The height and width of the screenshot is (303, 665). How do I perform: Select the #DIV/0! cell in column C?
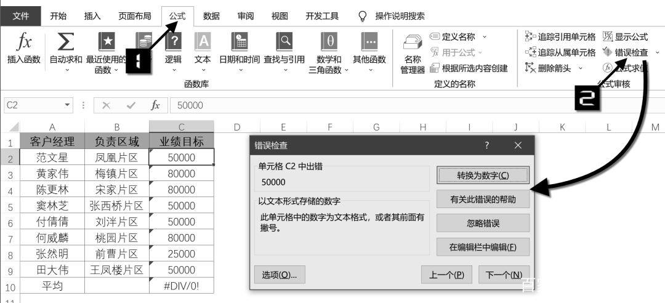tap(182, 286)
